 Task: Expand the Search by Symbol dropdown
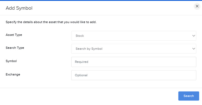click(134, 49)
